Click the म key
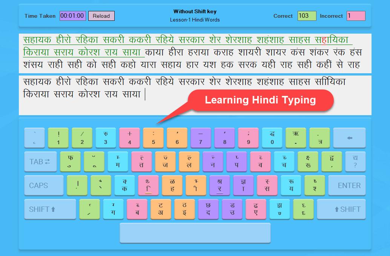This screenshot has width=390, height=256. click(x=118, y=162)
